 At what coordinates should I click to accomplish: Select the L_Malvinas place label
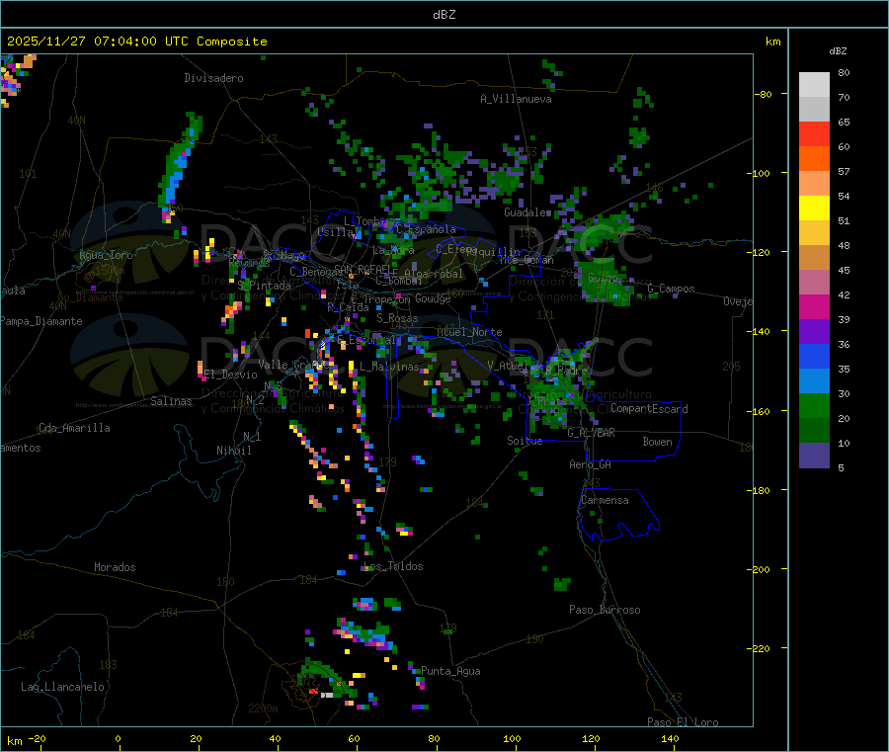pos(389,367)
